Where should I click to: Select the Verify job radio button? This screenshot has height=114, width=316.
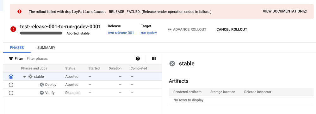pos(11,93)
